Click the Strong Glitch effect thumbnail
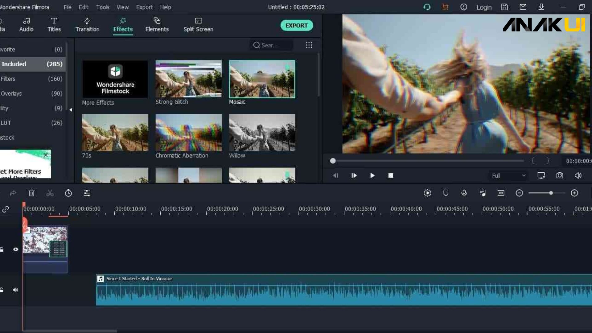 (188, 79)
